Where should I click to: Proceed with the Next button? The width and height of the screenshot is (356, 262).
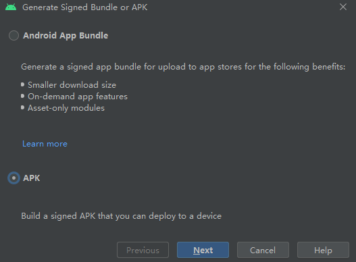point(203,250)
